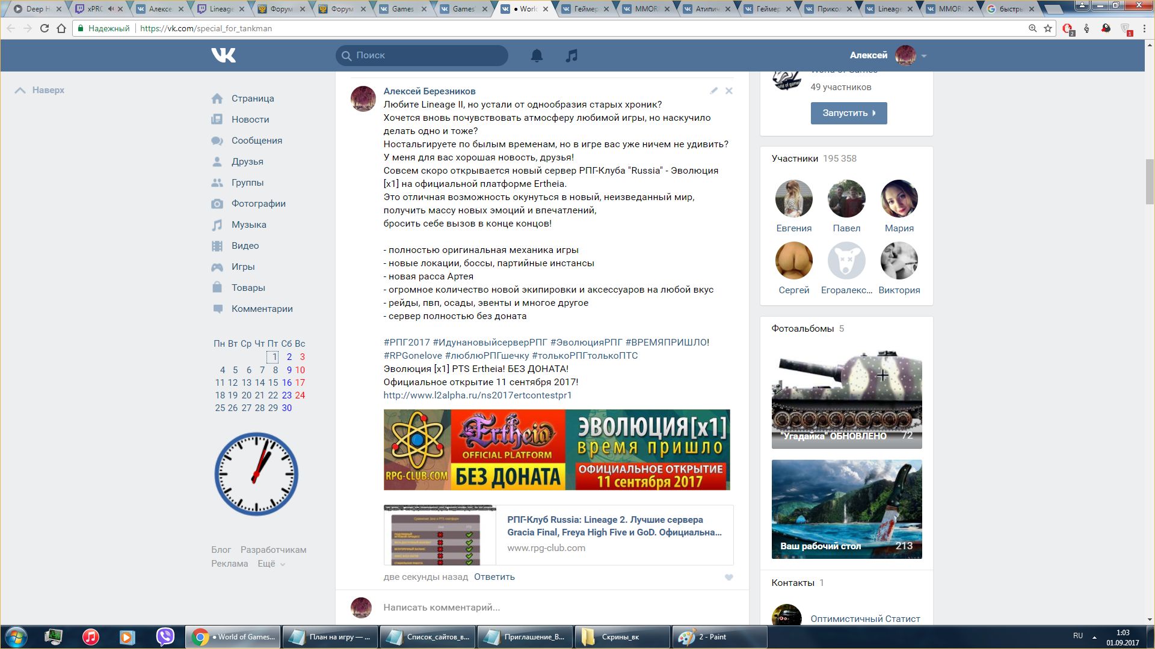Open the Угадайка ОБНОВЛЕНО photo album
This screenshot has width=1155, height=649.
[x=847, y=400]
